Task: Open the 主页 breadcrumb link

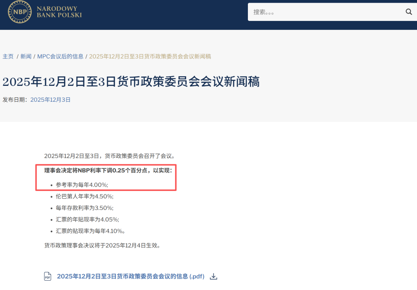Action: 8,56
